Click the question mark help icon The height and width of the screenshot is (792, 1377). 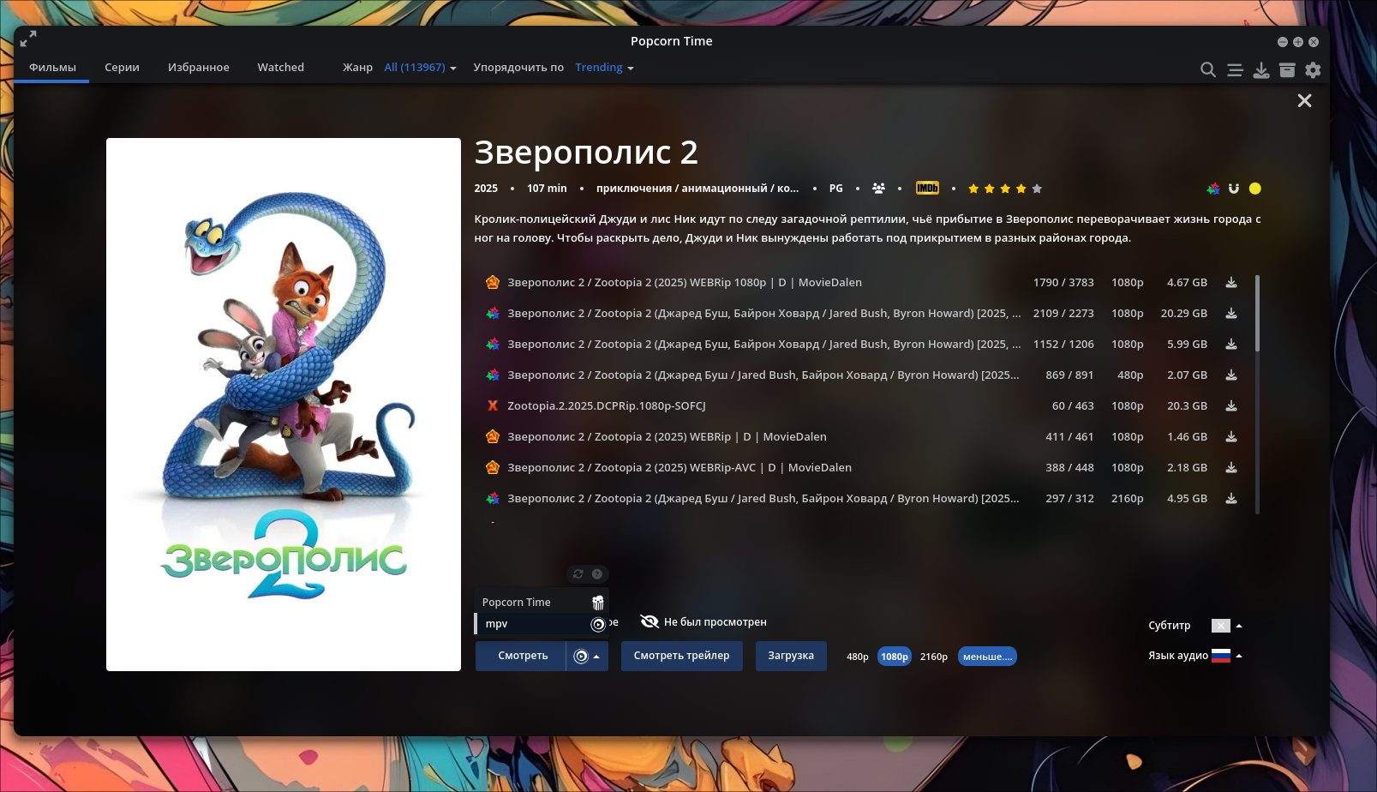(x=597, y=574)
